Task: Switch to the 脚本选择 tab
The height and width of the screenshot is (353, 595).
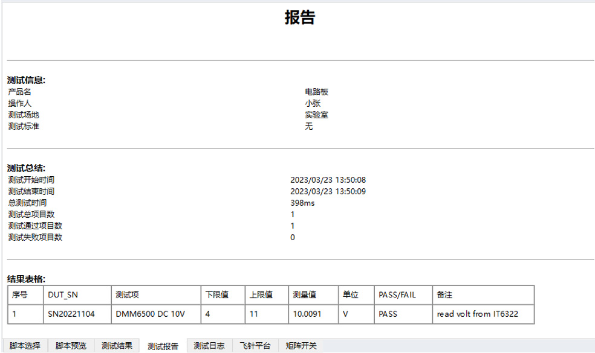Action: point(25,346)
